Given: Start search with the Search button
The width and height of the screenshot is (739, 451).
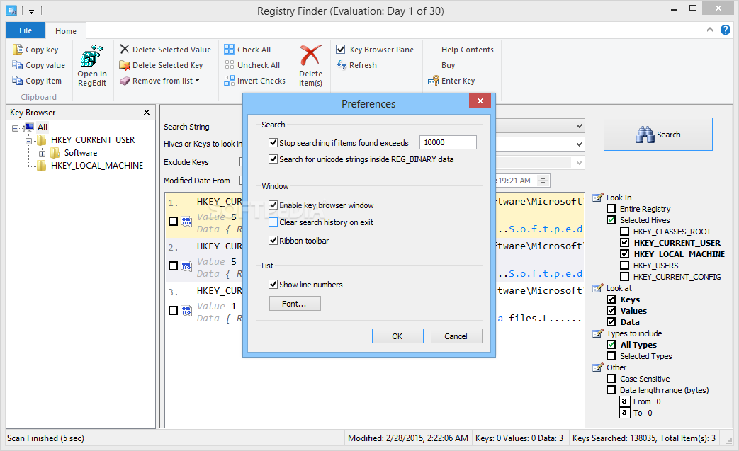Looking at the screenshot, I should click(658, 135).
